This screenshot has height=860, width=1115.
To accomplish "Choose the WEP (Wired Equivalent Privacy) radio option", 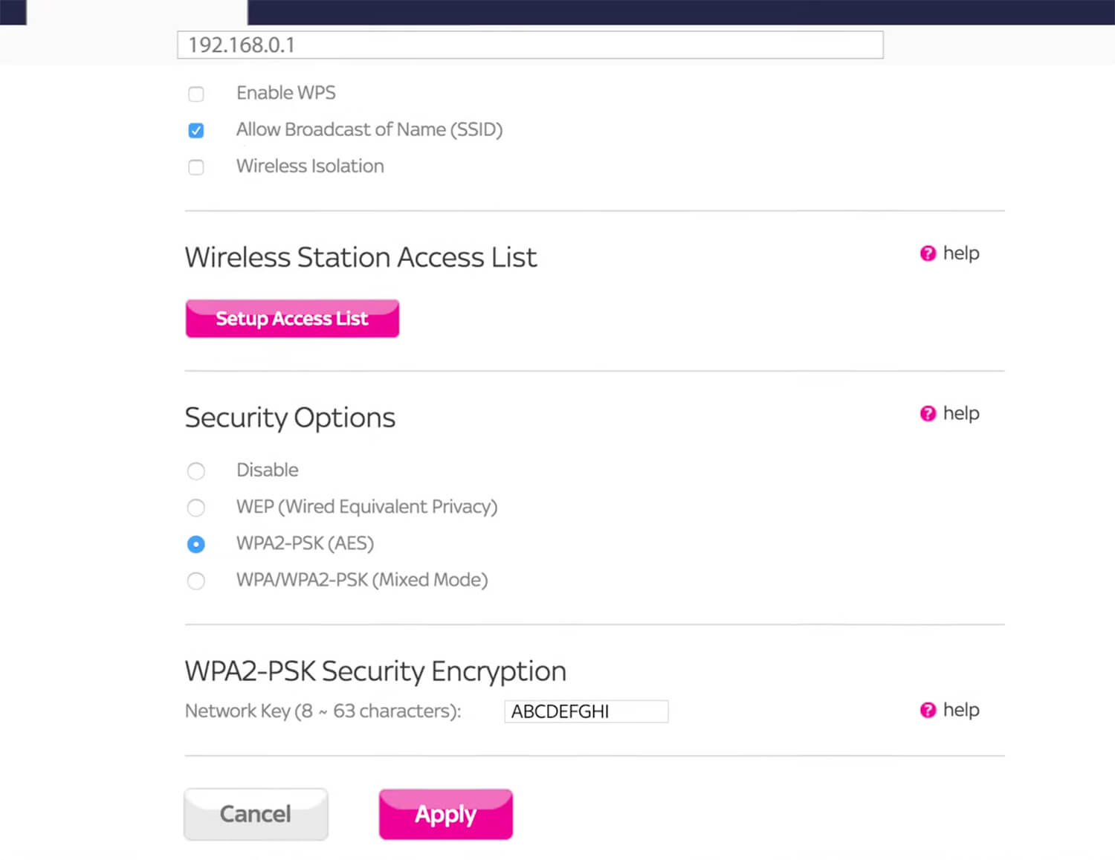I will coord(196,508).
